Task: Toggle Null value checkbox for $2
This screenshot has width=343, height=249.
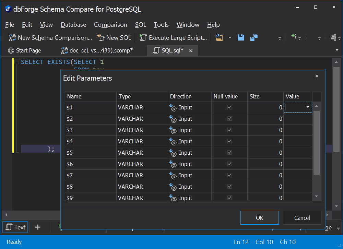Action: click(229, 119)
